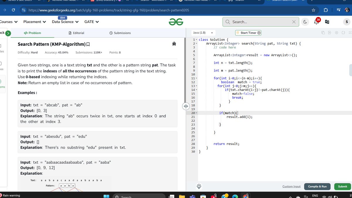Switch to the Problem tab
The image size is (352, 198).
pos(32,33)
